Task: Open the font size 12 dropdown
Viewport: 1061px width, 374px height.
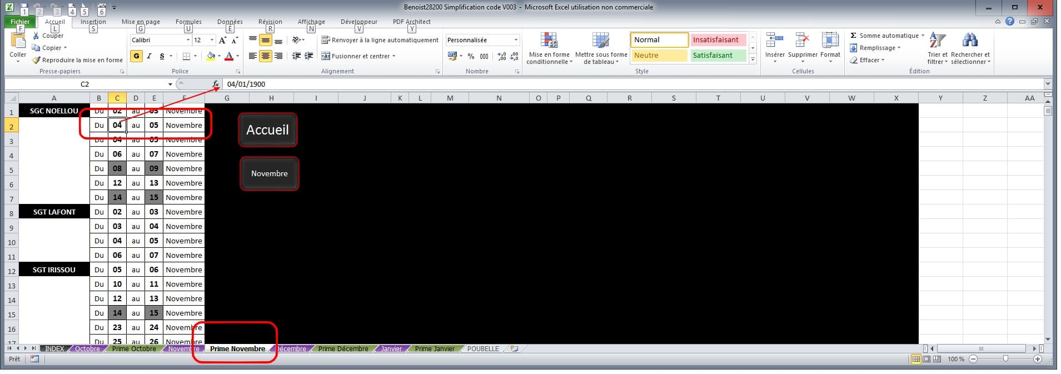Action: click(212, 40)
